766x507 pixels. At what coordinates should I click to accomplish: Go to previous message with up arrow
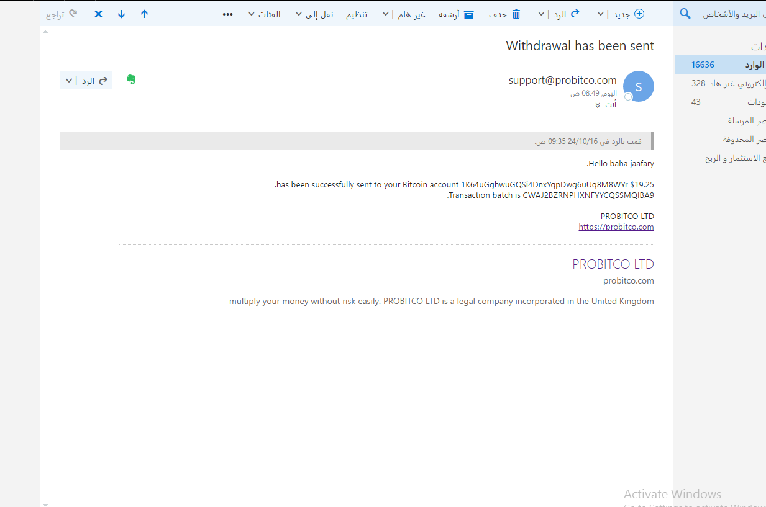145,14
